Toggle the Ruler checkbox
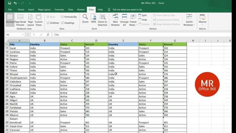 pos(48,17)
